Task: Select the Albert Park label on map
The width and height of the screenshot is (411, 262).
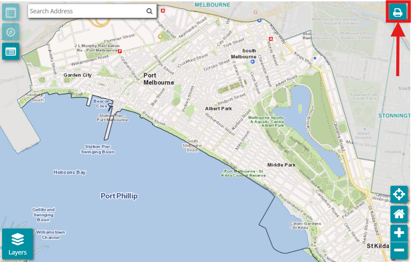Action: [x=218, y=109]
